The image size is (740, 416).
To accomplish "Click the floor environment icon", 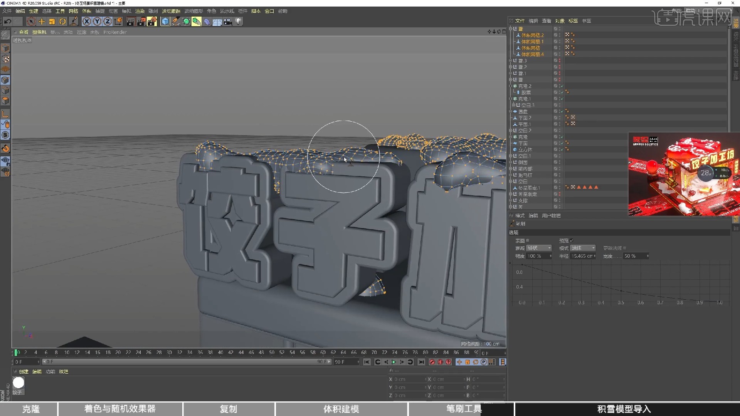I will click(x=217, y=22).
